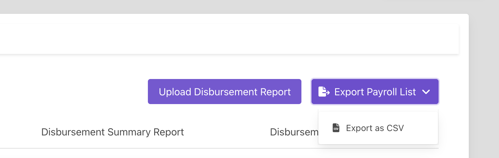Choose the Export as CSV menu entry text
499x158 pixels.
375,128
